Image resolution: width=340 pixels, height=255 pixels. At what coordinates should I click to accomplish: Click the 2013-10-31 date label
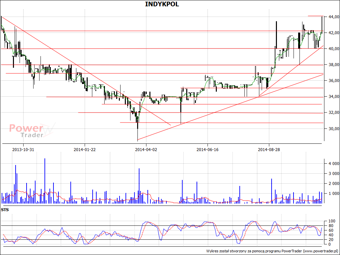(x=23, y=150)
